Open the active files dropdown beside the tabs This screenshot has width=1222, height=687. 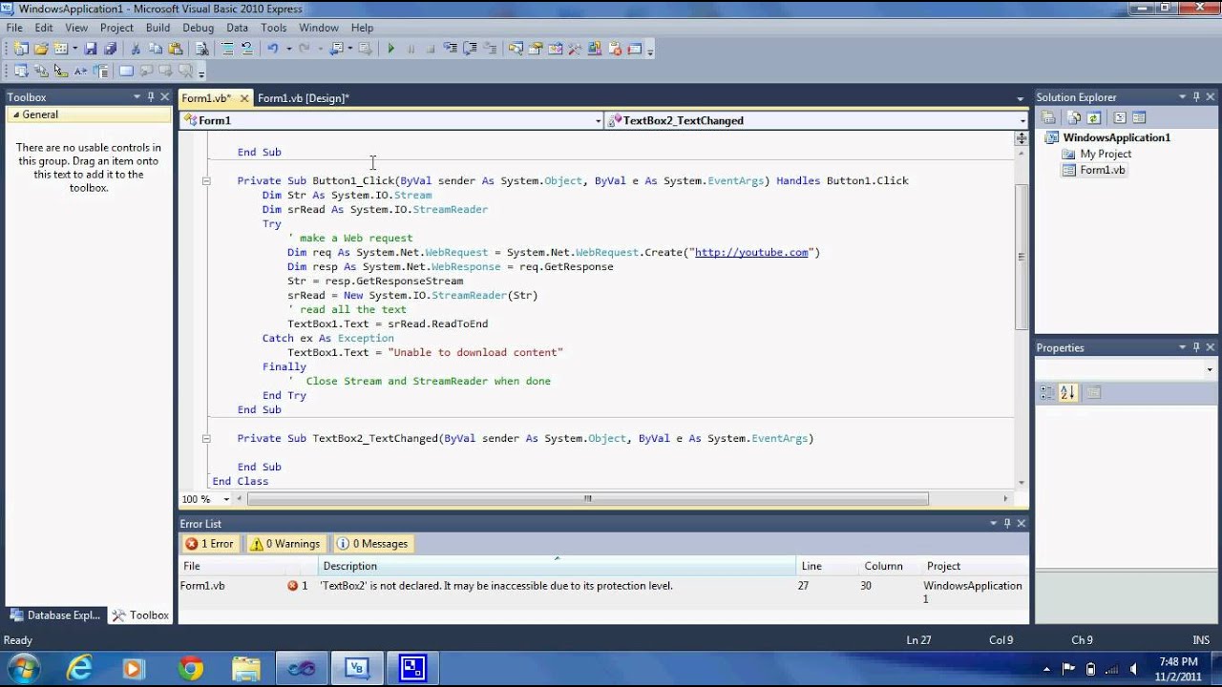coord(1020,98)
